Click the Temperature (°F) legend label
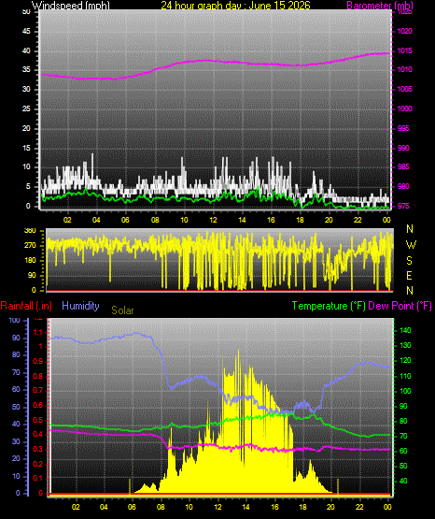This screenshot has height=519, width=435. pos(329,306)
